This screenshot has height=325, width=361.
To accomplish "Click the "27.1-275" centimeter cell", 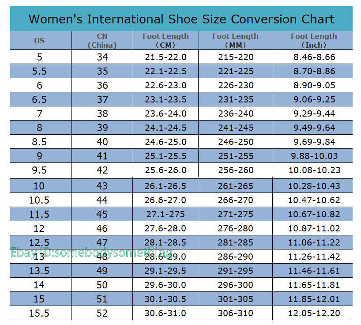I will tap(165, 215).
